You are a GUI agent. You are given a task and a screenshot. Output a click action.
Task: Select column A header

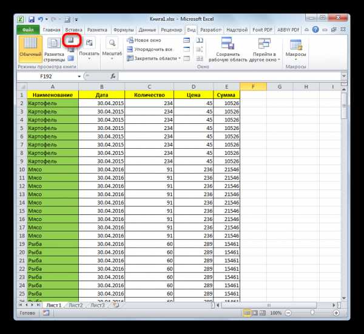click(53, 87)
